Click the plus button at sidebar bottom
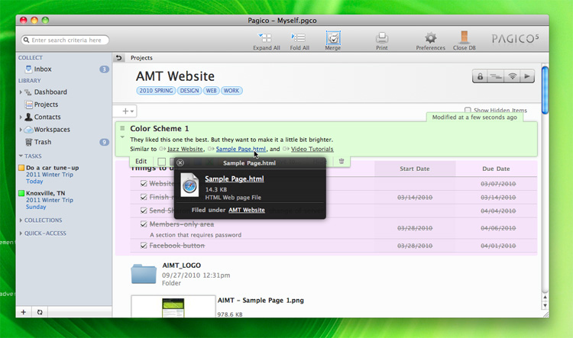 (x=24, y=312)
